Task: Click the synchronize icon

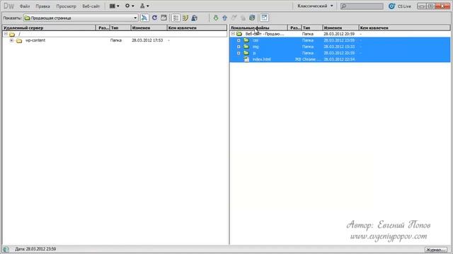Action: coord(252,18)
